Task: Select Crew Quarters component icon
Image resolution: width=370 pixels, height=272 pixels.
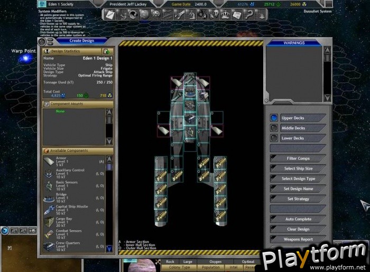Action: click(49, 247)
